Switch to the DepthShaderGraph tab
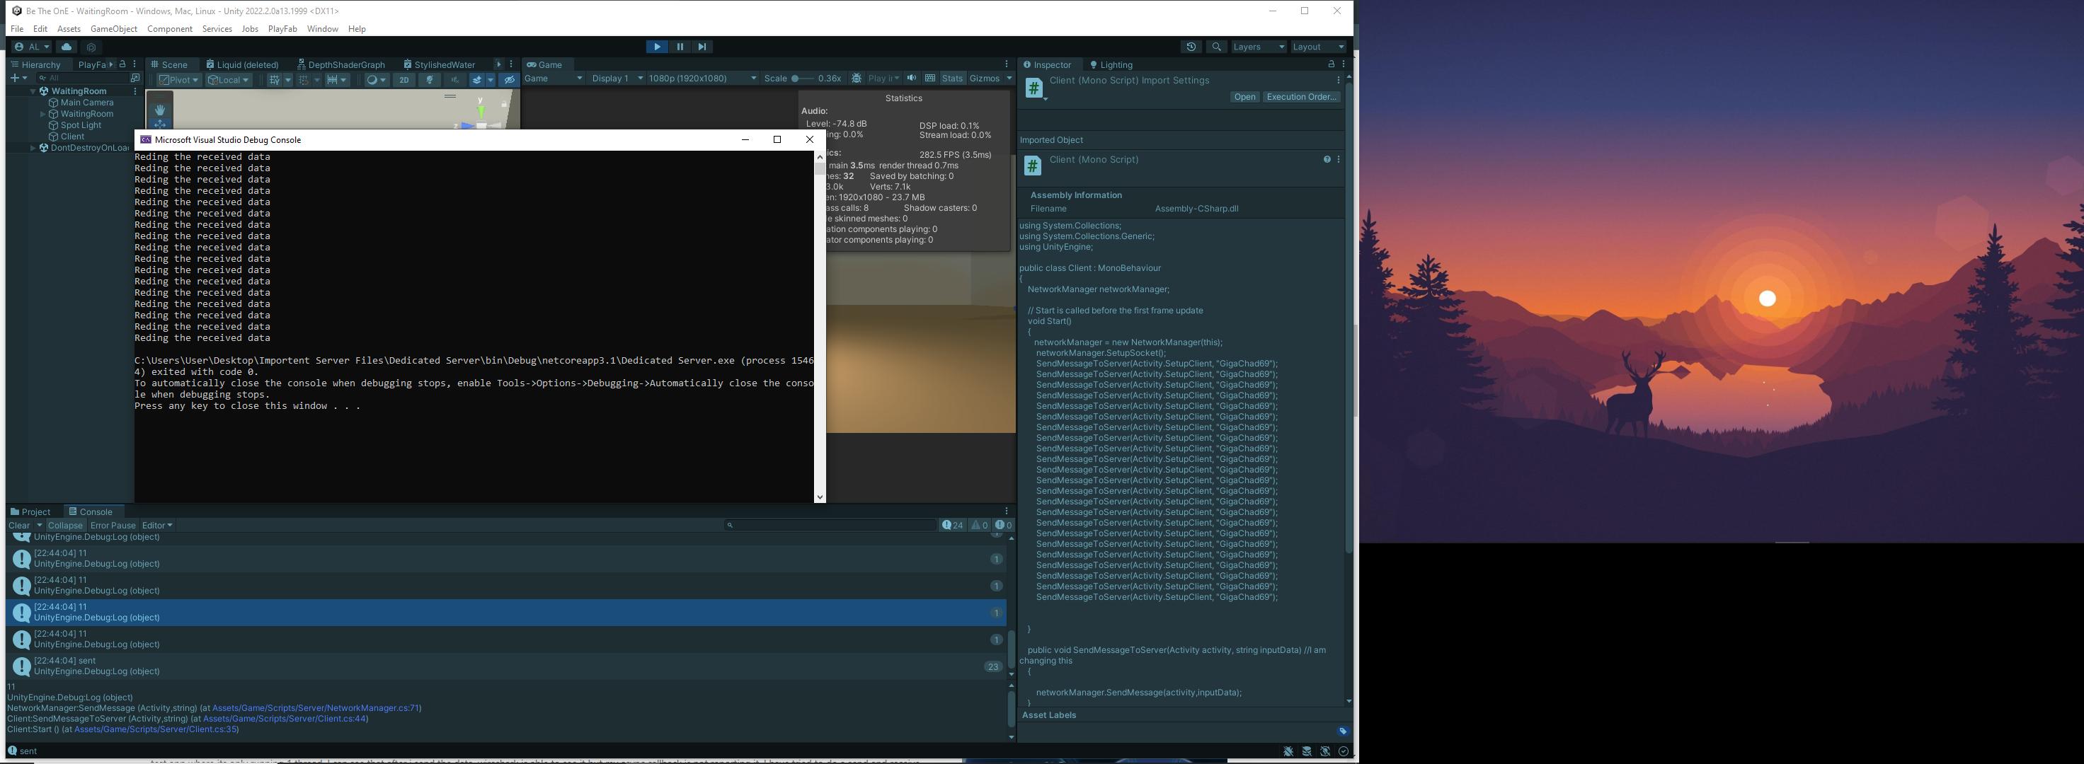The image size is (2084, 764). [x=341, y=64]
